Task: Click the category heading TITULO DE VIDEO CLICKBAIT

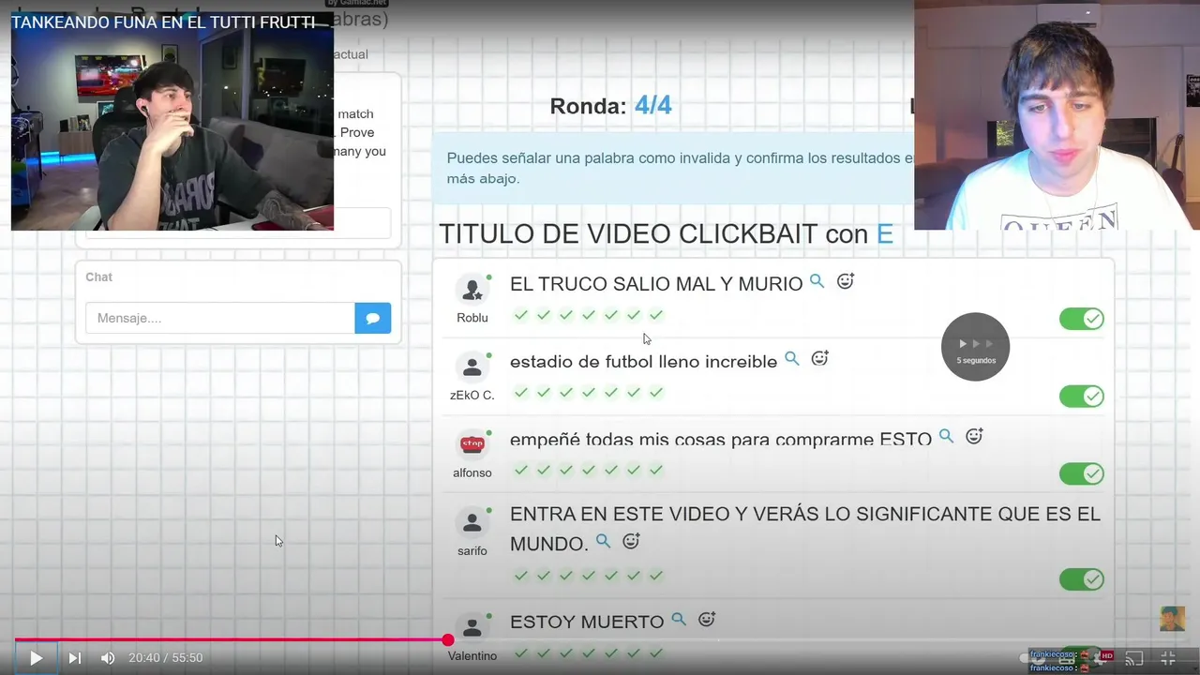Action: pyautogui.click(x=666, y=234)
